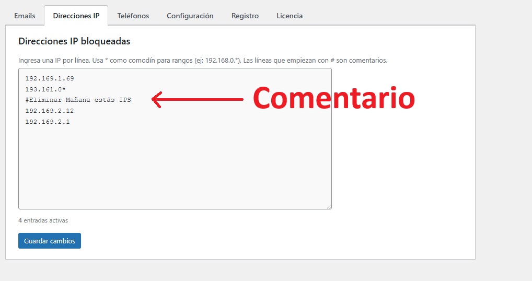Place cursor on line 192.169.2.12
This screenshot has width=532, height=281.
pyautogui.click(x=50, y=111)
